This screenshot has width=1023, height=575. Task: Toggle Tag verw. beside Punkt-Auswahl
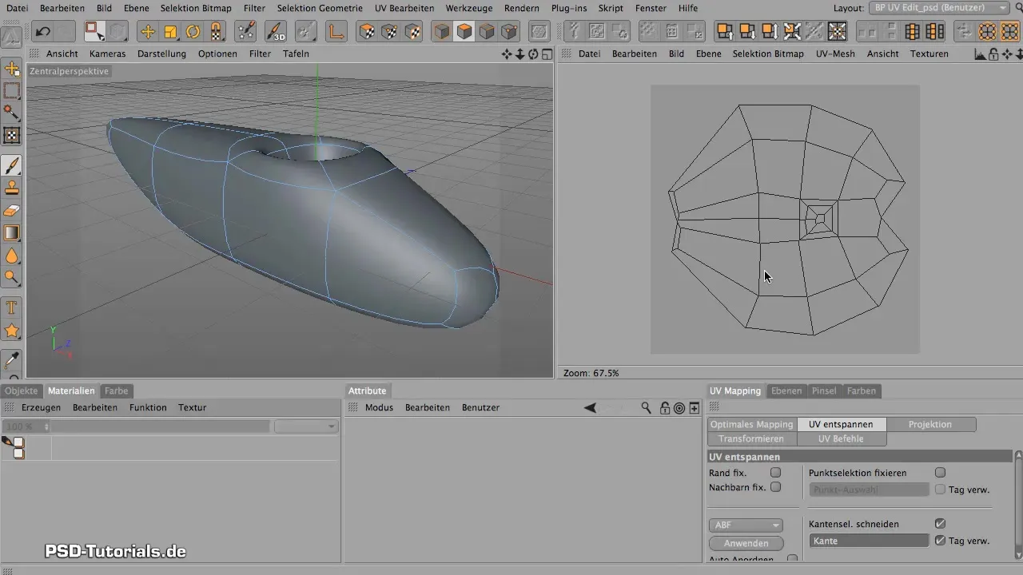tap(940, 490)
